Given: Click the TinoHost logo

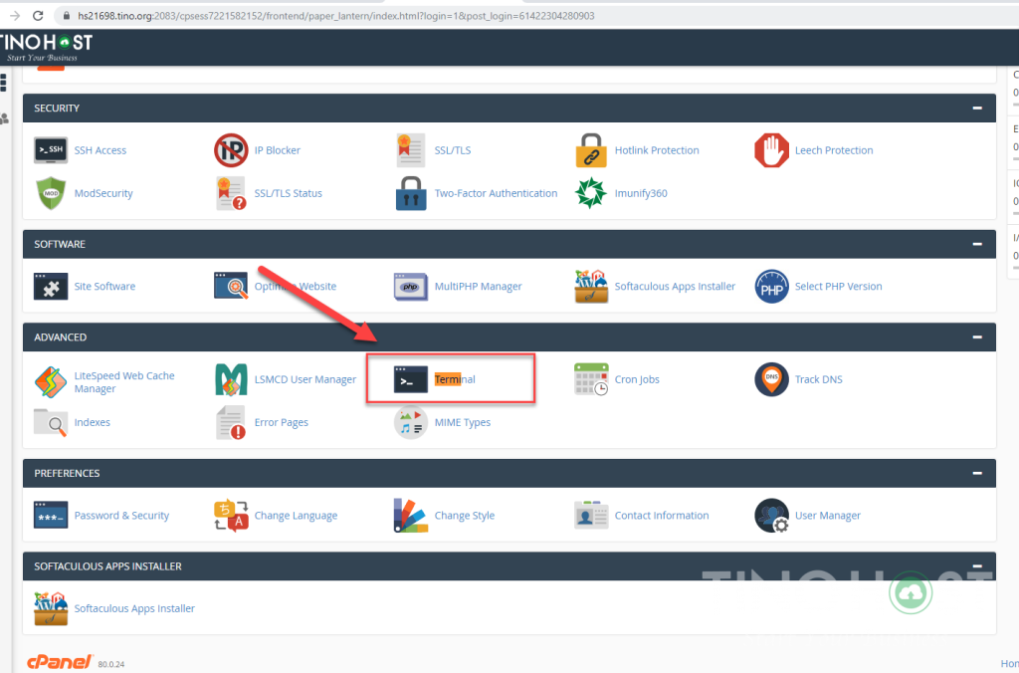Looking at the screenshot, I should pos(46,48).
